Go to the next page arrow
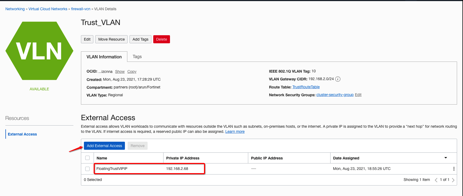 click(x=453, y=180)
